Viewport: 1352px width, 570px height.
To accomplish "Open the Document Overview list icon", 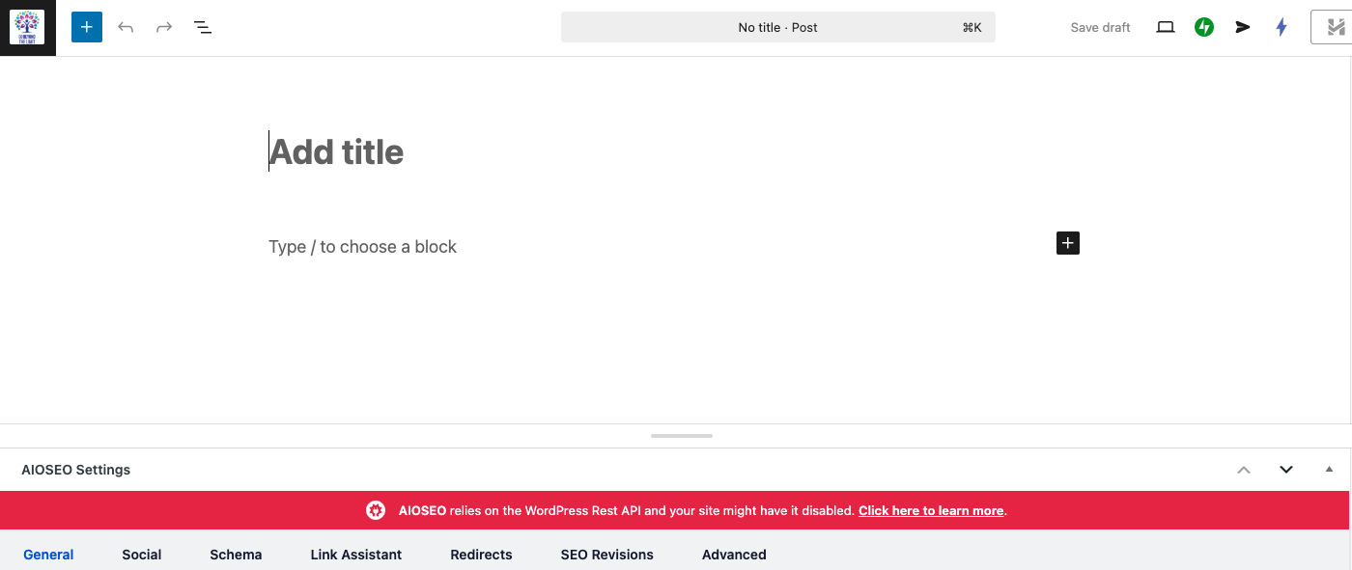I will [203, 27].
